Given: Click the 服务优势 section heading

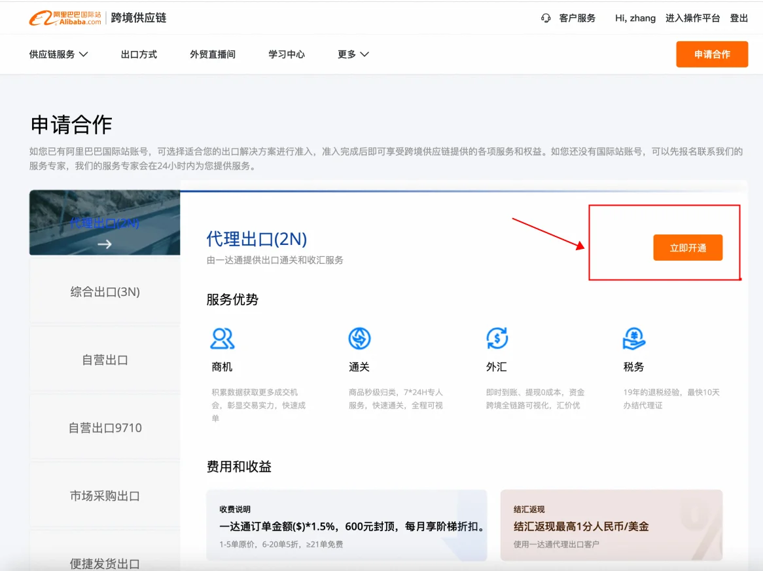Looking at the screenshot, I should (232, 299).
